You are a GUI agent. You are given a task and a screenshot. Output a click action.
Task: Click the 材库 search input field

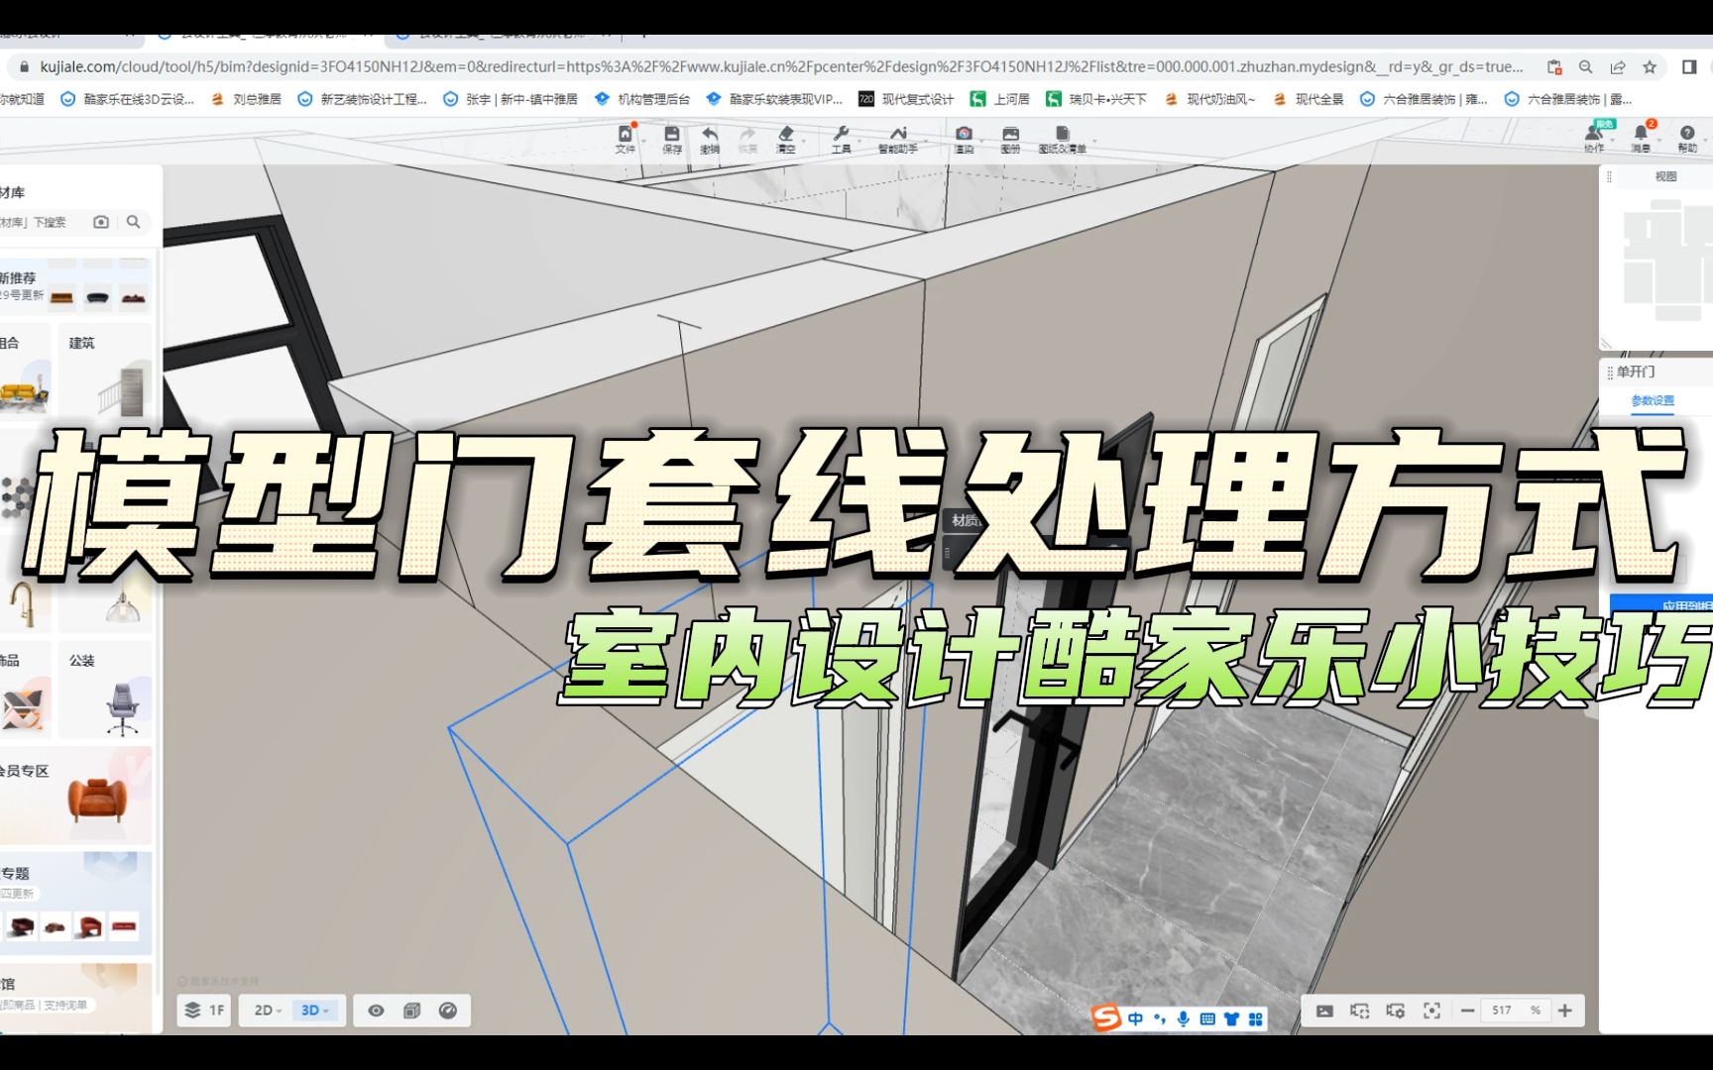click(45, 222)
